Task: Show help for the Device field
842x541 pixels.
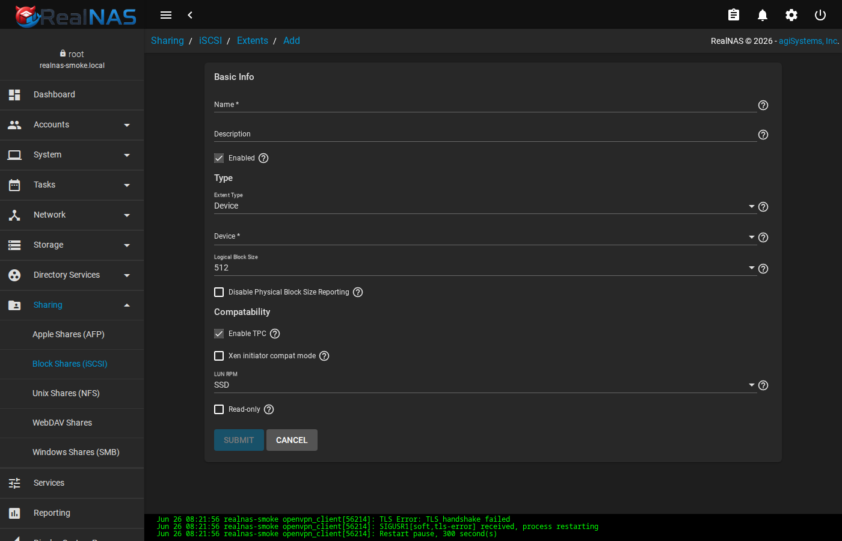Action: click(763, 237)
